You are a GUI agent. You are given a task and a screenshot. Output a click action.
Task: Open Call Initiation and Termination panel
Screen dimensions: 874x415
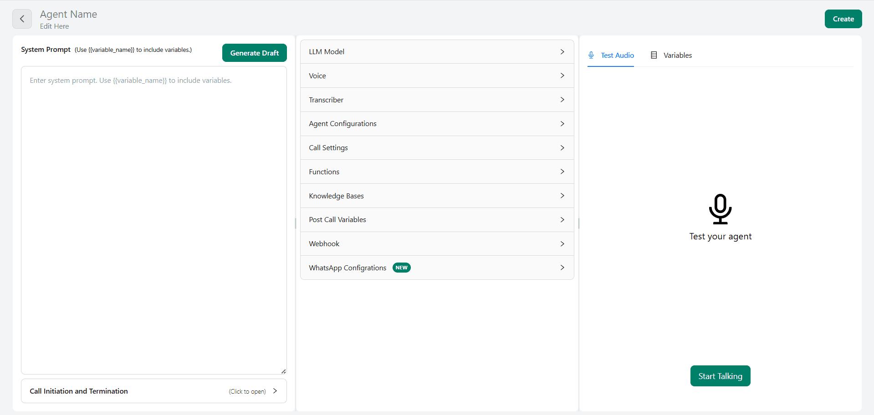coord(153,391)
